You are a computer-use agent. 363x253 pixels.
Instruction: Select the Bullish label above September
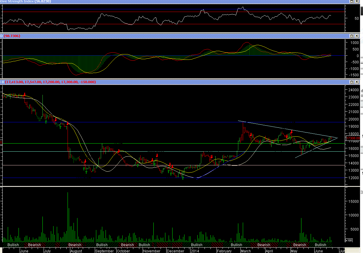click(102, 245)
